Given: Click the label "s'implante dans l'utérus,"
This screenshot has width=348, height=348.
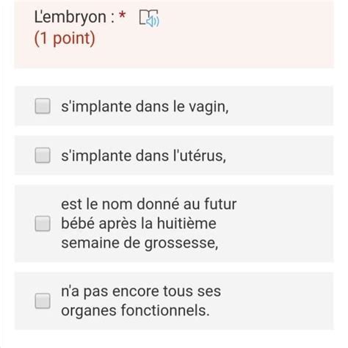Looking at the screenshot, I should point(143,156).
